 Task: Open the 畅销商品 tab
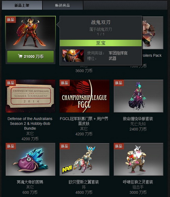(x=63, y=5)
